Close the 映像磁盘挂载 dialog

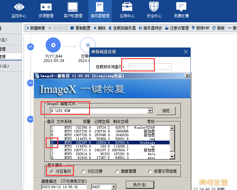[x=186, y=52]
